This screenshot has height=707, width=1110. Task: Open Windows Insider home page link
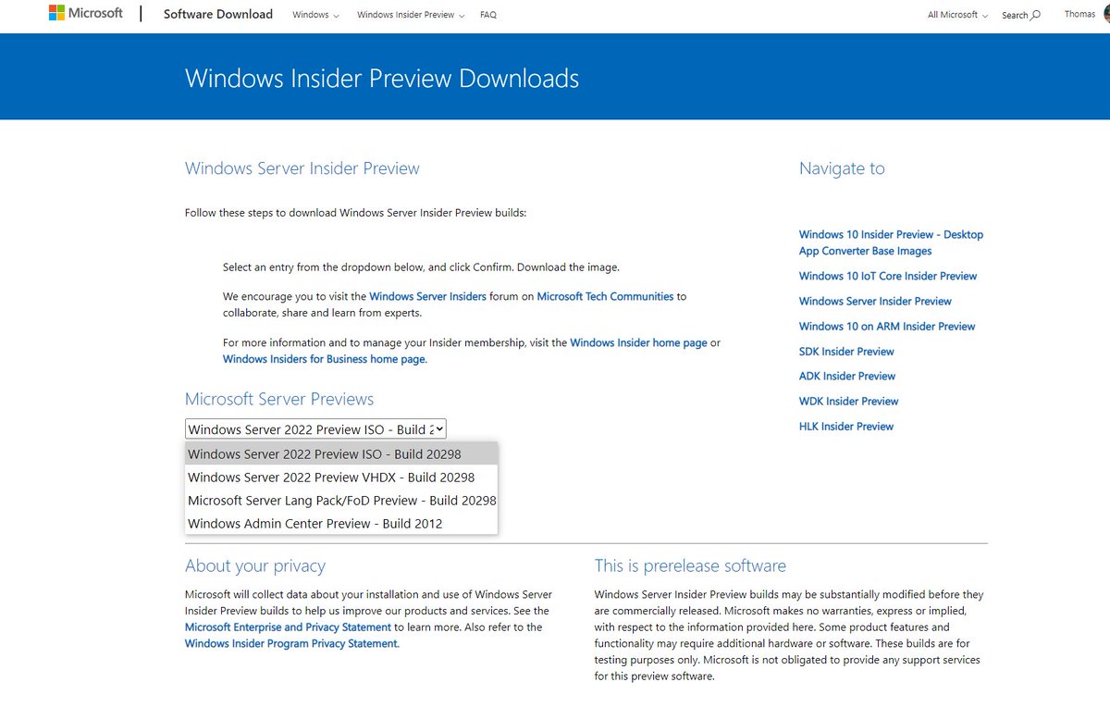point(638,342)
